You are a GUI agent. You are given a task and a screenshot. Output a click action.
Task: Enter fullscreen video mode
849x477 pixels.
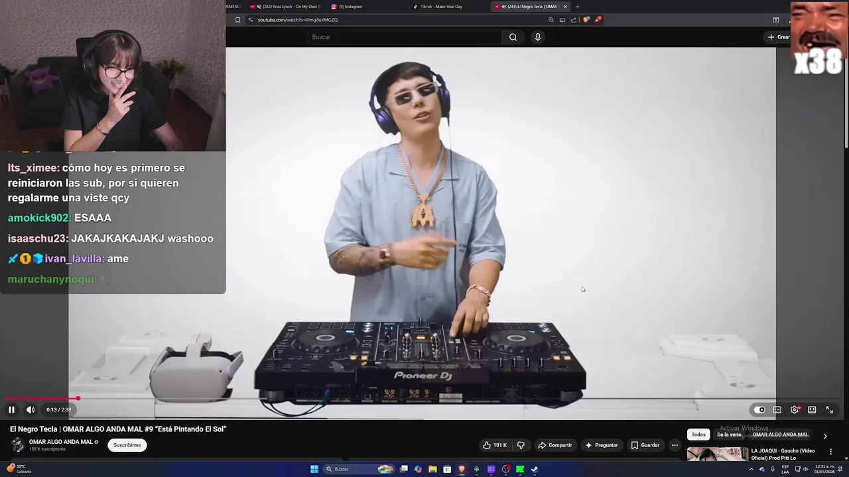click(x=829, y=409)
